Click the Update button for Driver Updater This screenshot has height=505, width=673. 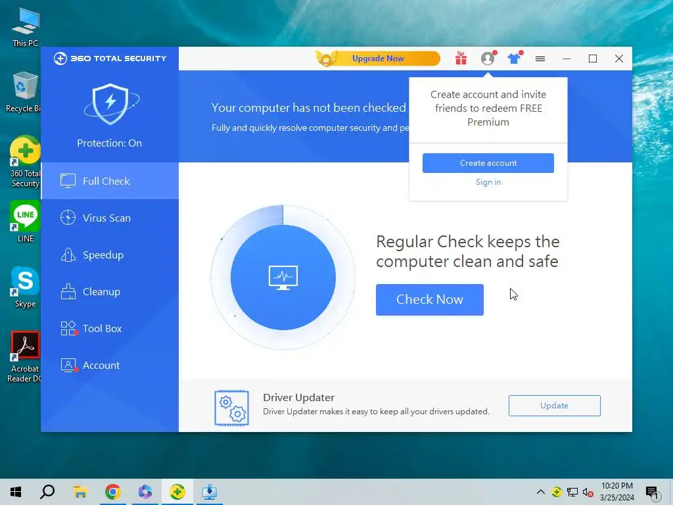(554, 406)
